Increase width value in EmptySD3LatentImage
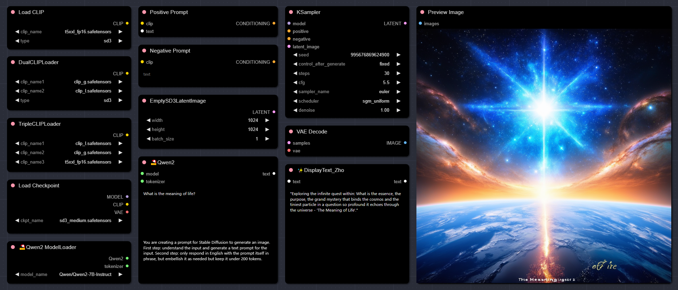Screen dimensions: 678x290 (267, 120)
